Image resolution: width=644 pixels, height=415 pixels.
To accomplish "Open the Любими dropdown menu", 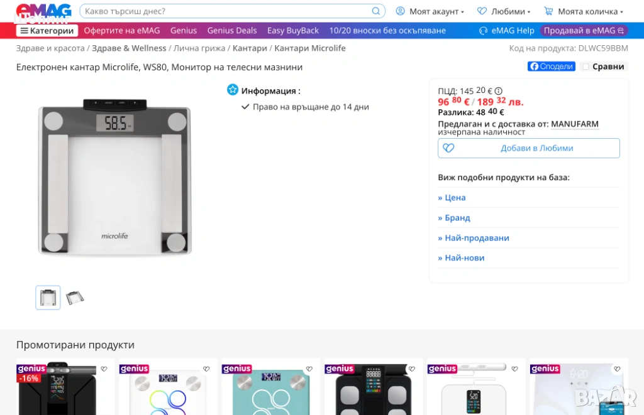I will coord(504,11).
